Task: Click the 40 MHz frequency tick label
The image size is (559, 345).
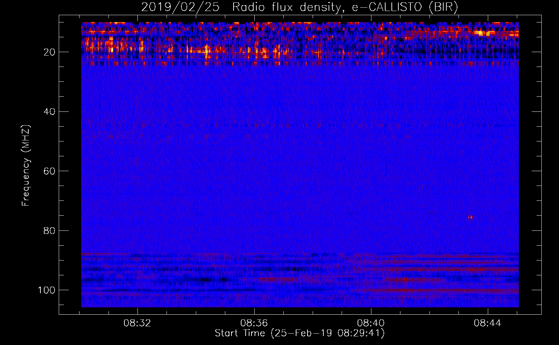Action: [50, 111]
